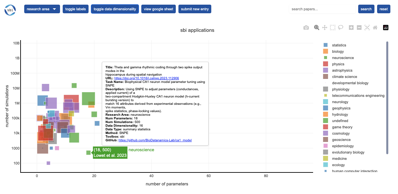Toggle labels on the plot

tap(75, 9)
